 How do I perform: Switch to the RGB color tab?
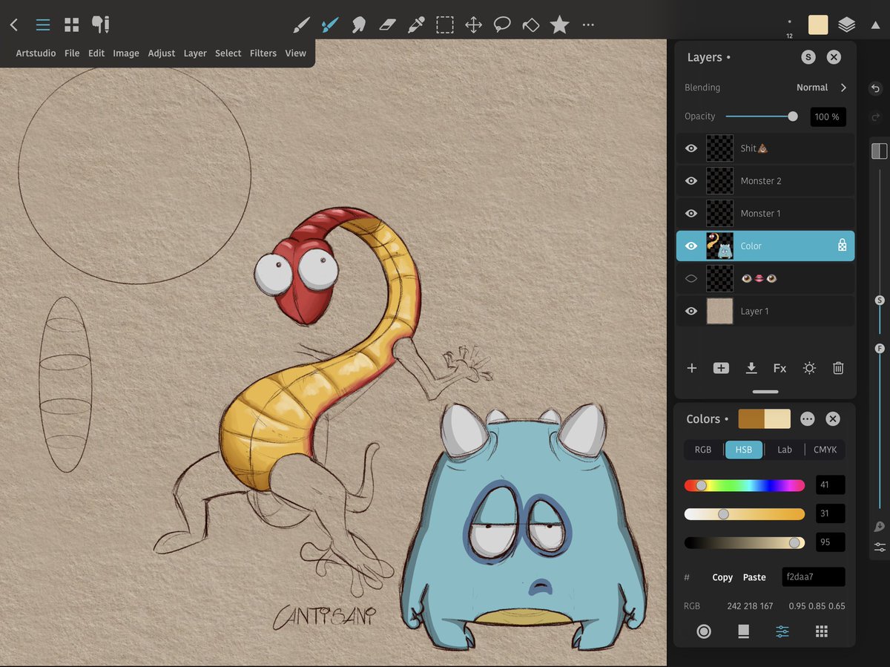point(703,450)
